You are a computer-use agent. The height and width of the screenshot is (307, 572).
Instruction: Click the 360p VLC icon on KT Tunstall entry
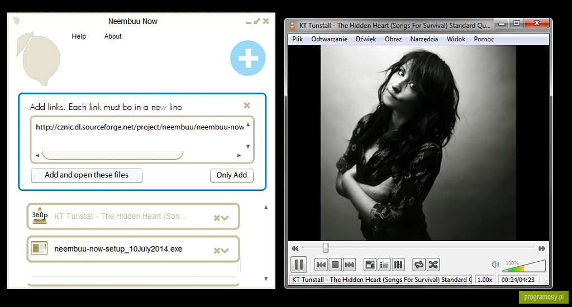(x=40, y=216)
